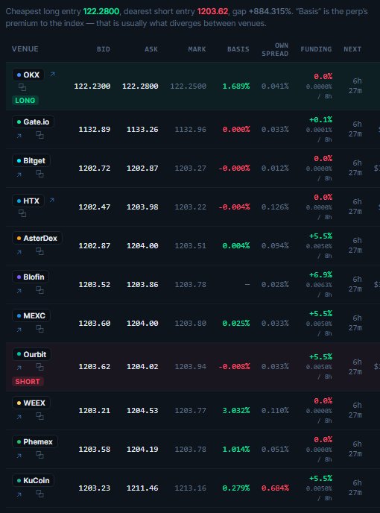Click the copy icon under MEXC
This screenshot has width=380, height=513.
point(39,329)
